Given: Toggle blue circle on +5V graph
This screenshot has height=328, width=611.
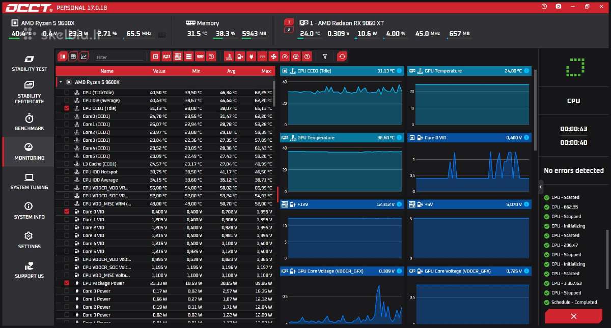Looking at the screenshot, I should pos(526,204).
